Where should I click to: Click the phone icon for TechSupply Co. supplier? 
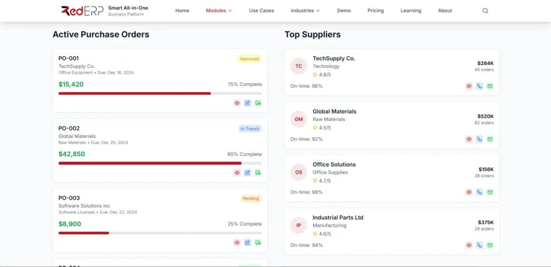pyautogui.click(x=479, y=86)
